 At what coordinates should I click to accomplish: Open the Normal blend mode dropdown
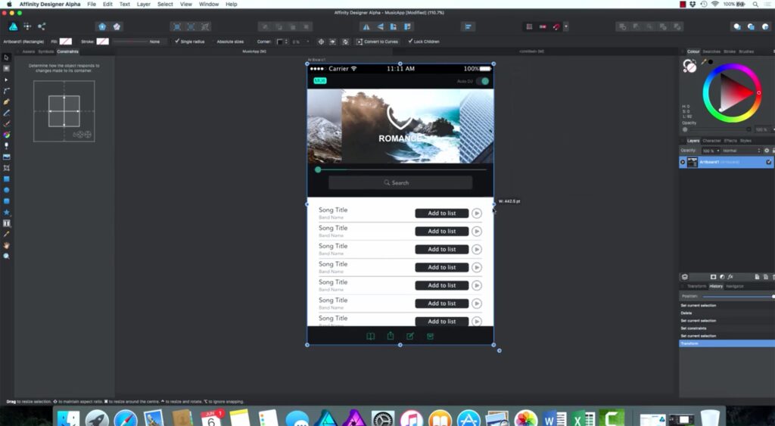point(739,151)
